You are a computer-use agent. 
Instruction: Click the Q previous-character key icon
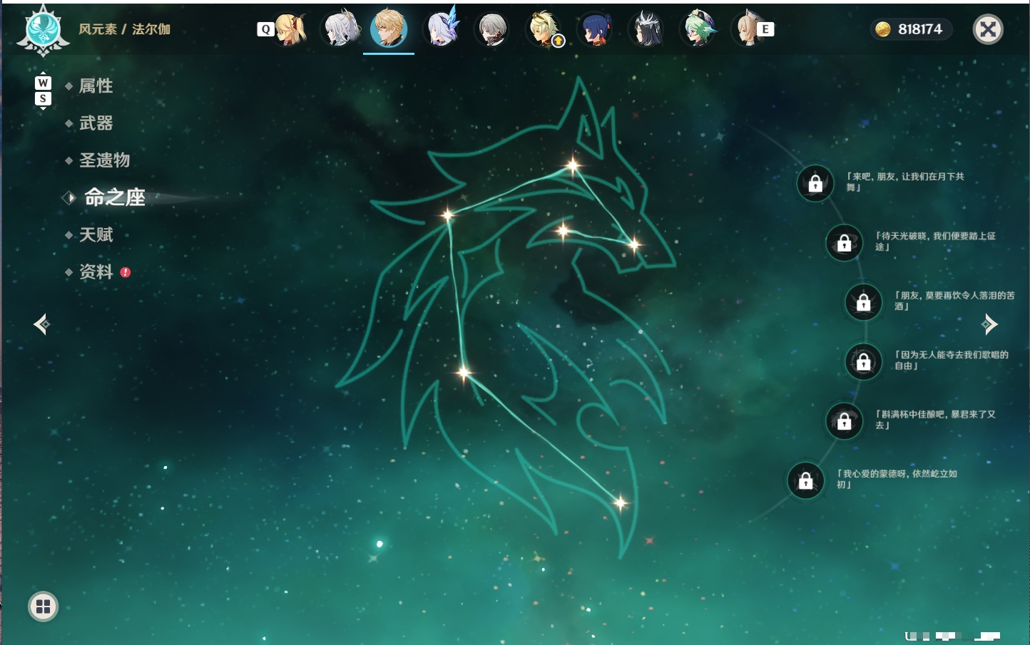pyautogui.click(x=265, y=29)
